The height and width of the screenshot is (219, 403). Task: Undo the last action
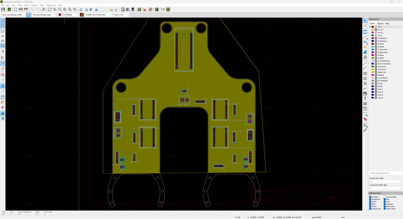click(x=32, y=9)
